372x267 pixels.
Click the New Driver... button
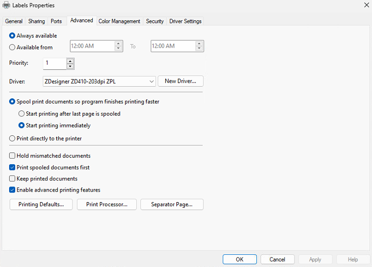click(x=180, y=82)
